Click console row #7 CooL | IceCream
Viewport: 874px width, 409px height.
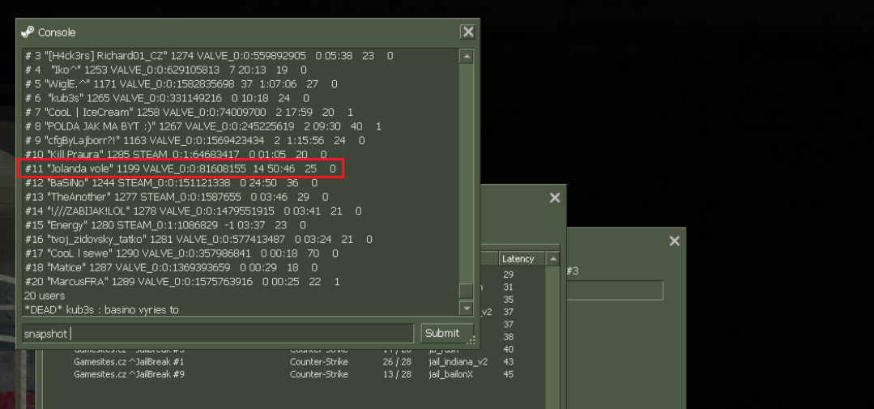189,112
